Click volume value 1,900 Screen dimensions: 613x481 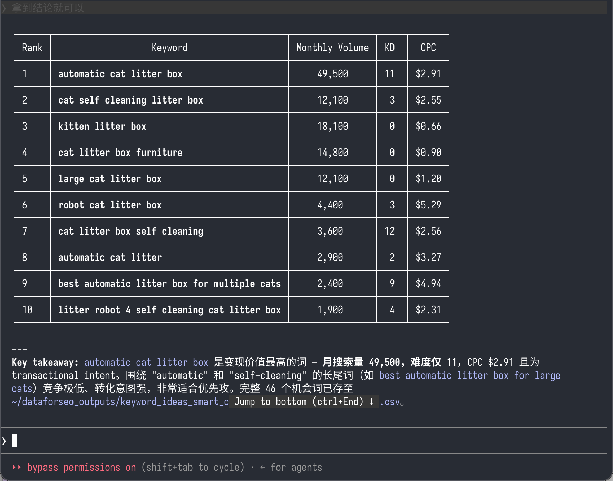[x=330, y=310]
